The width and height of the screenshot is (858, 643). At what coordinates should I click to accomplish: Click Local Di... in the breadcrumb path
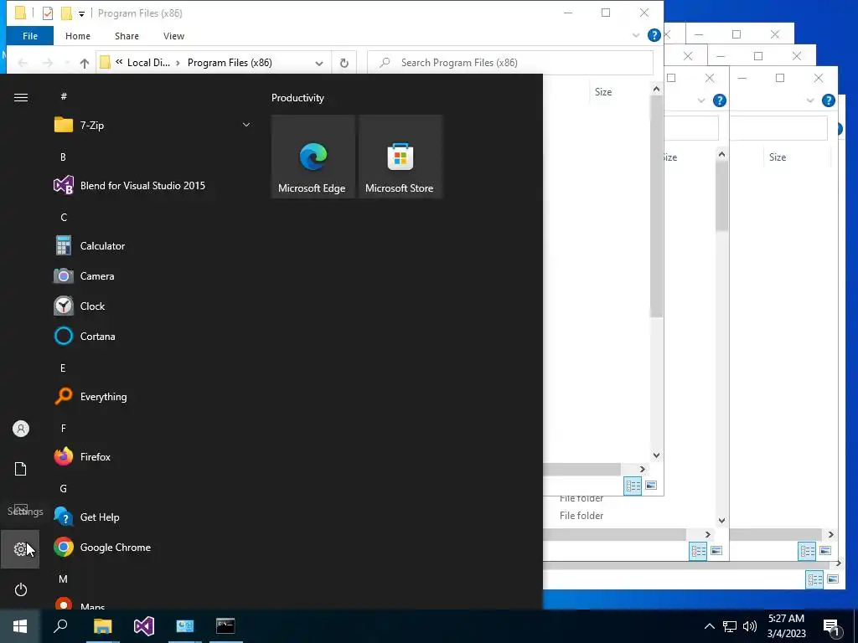(x=148, y=63)
